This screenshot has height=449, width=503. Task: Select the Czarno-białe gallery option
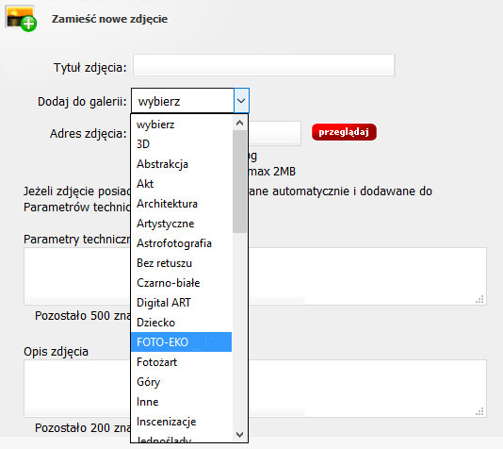181,283
